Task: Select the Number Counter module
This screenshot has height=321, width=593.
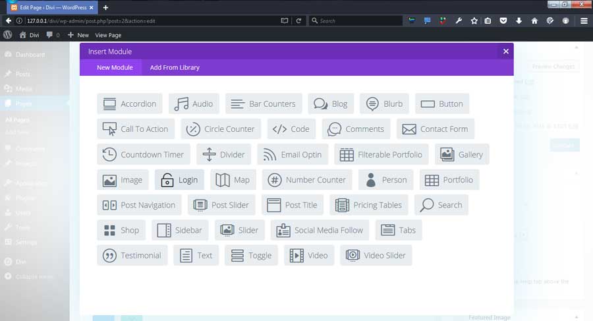Action: tap(307, 180)
